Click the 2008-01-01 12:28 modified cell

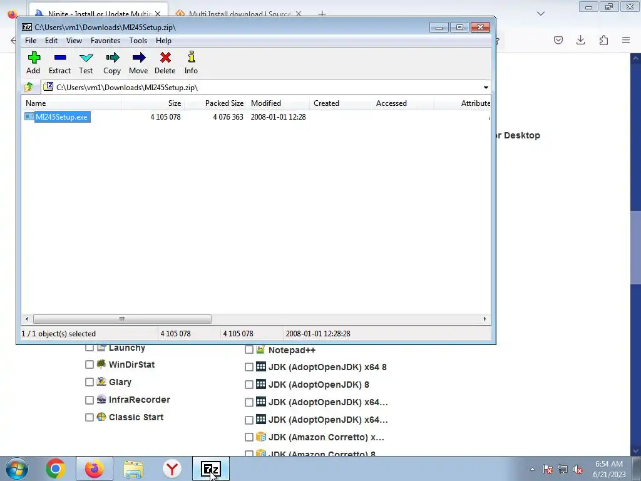(278, 117)
